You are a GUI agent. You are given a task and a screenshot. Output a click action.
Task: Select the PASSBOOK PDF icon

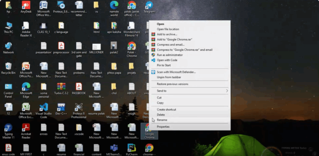79,89
